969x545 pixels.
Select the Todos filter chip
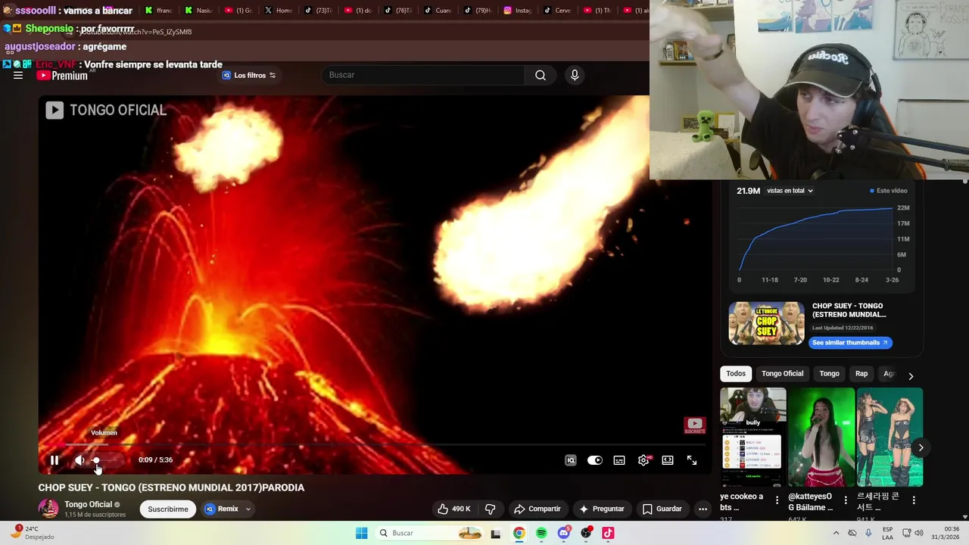click(x=736, y=373)
